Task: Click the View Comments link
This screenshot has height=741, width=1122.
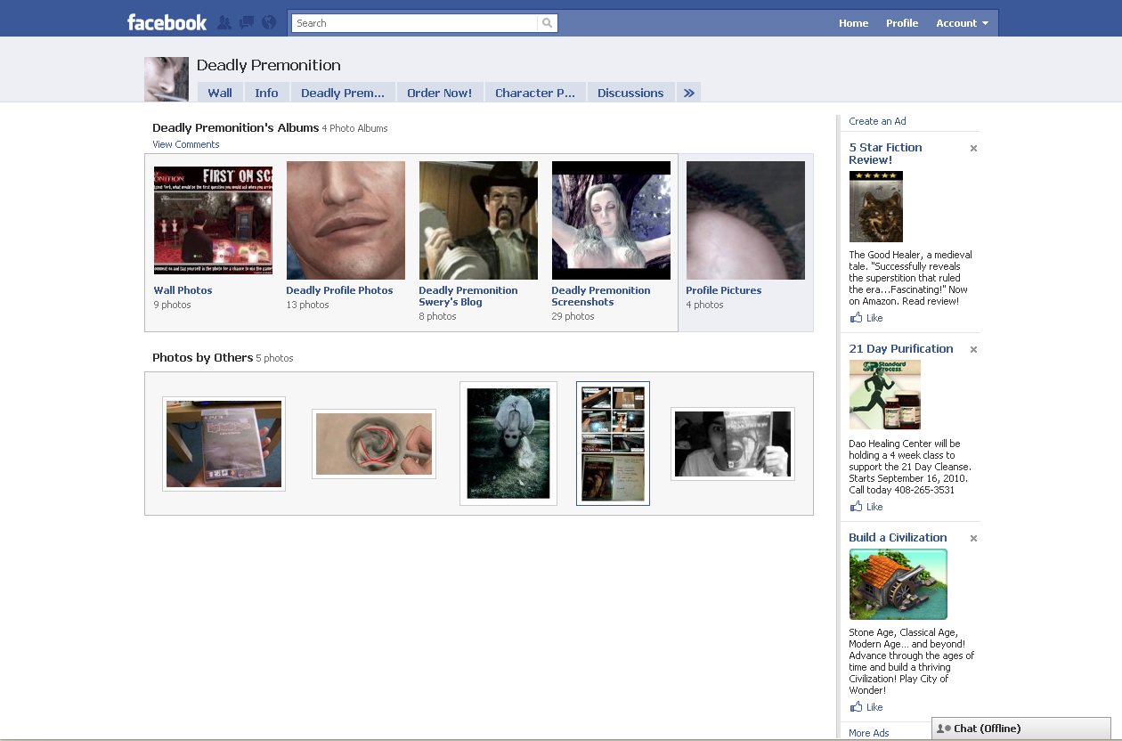Action: (185, 144)
